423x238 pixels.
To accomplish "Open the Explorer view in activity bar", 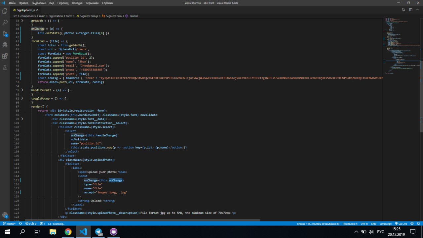I will pyautogui.click(x=5, y=11).
